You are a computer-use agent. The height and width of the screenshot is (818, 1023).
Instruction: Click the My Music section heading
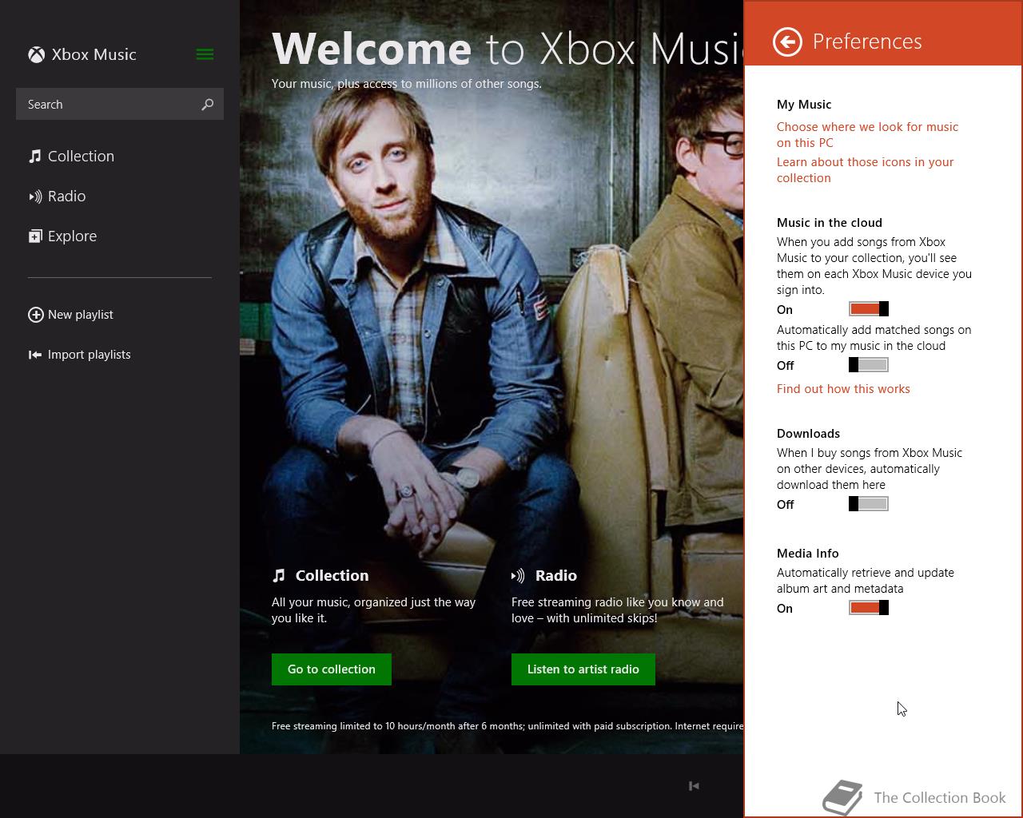coord(804,105)
